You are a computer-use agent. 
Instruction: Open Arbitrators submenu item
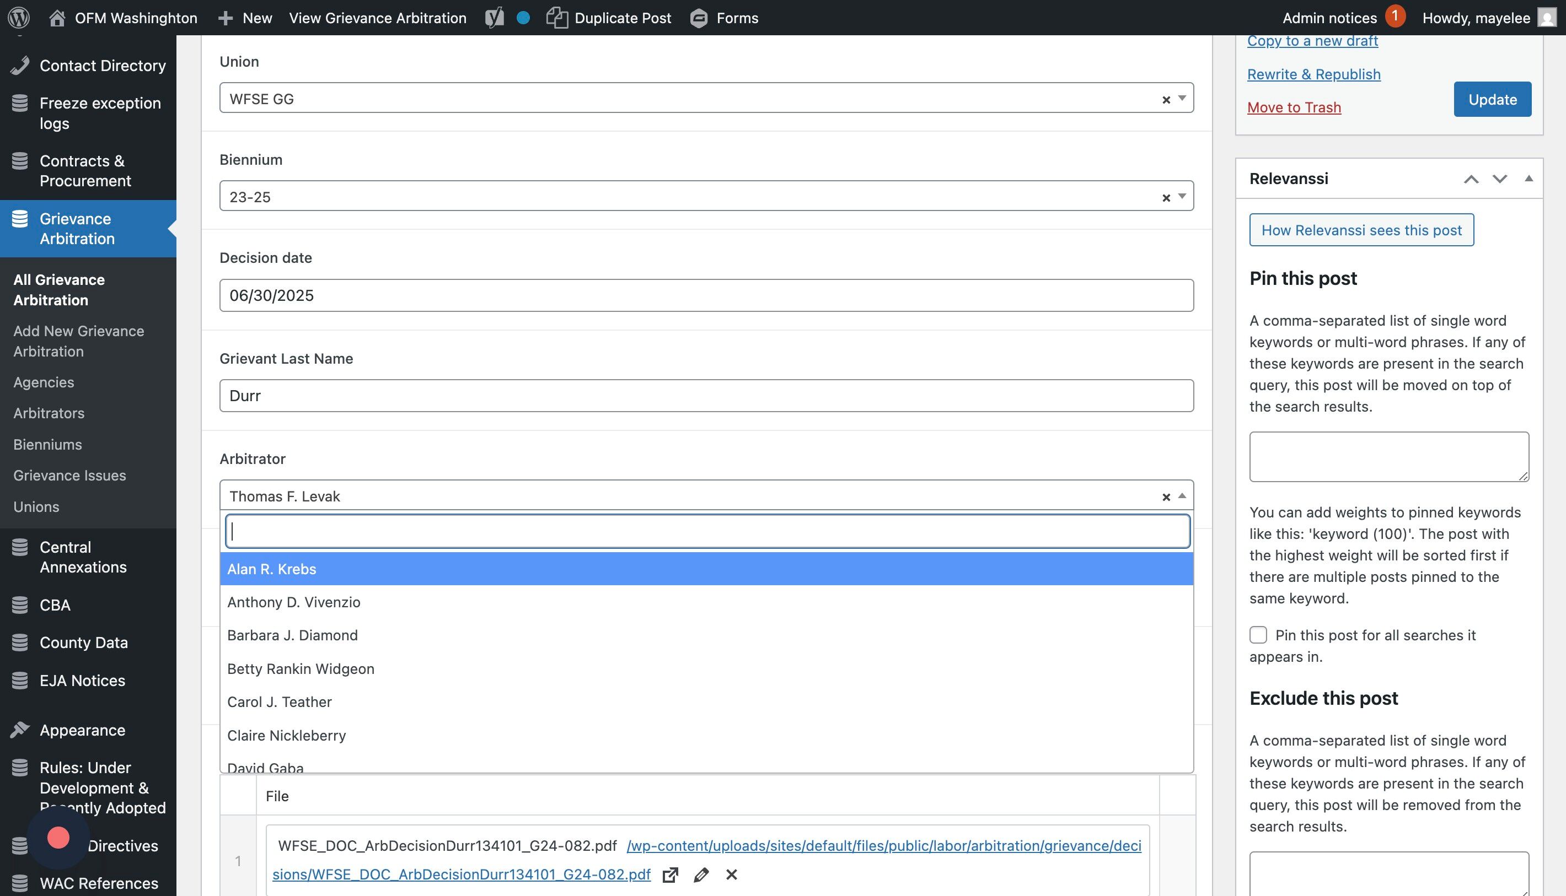pos(49,413)
